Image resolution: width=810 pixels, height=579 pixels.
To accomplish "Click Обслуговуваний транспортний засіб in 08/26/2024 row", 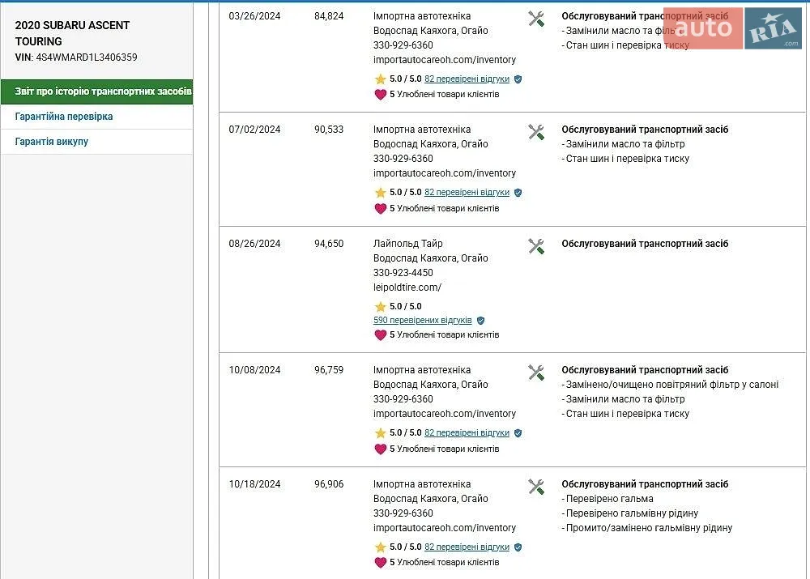I will point(646,244).
